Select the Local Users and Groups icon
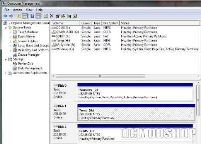Screen dimensions: 201x144 (x=15, y=46)
